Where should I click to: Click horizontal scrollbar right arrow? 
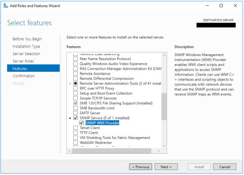[159, 151]
